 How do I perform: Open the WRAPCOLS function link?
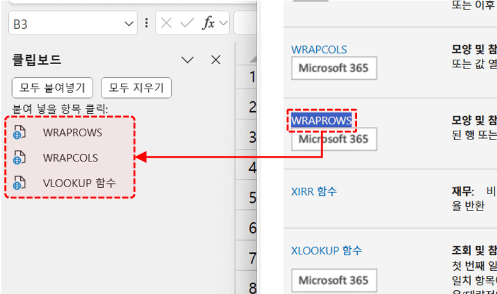click(319, 49)
